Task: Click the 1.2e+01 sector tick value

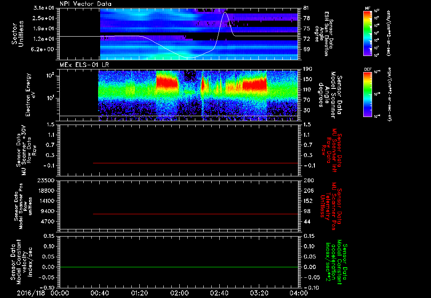Action: click(44, 39)
